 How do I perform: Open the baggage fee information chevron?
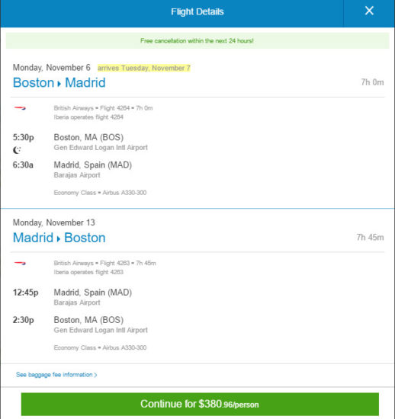[x=96, y=375]
